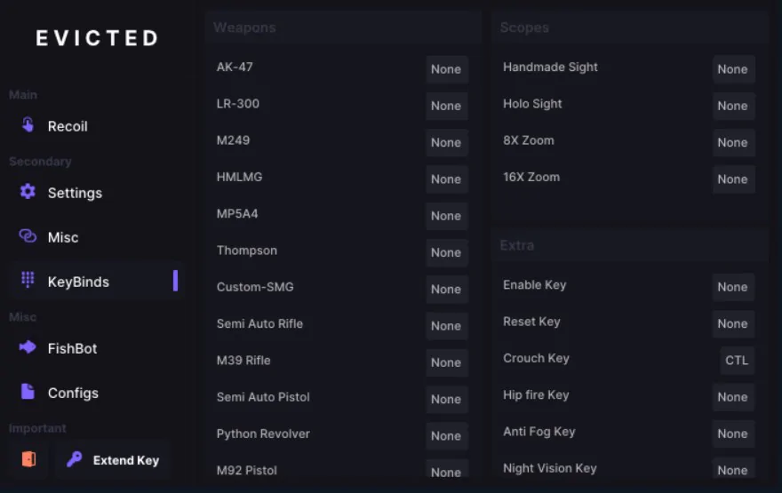This screenshot has width=782, height=493.
Task: Click the Recoil hand icon
Action: coord(28,125)
